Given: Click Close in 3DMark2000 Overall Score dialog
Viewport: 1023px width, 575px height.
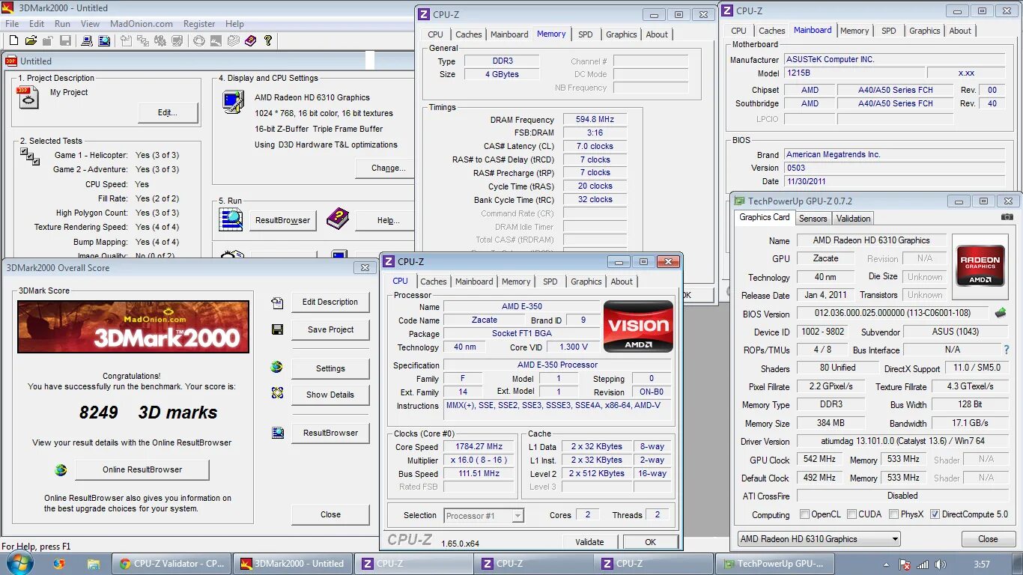Looking at the screenshot, I should (x=330, y=514).
